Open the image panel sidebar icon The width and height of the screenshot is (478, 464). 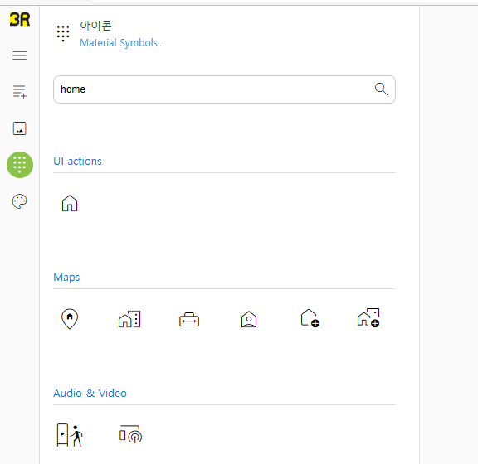tap(20, 128)
